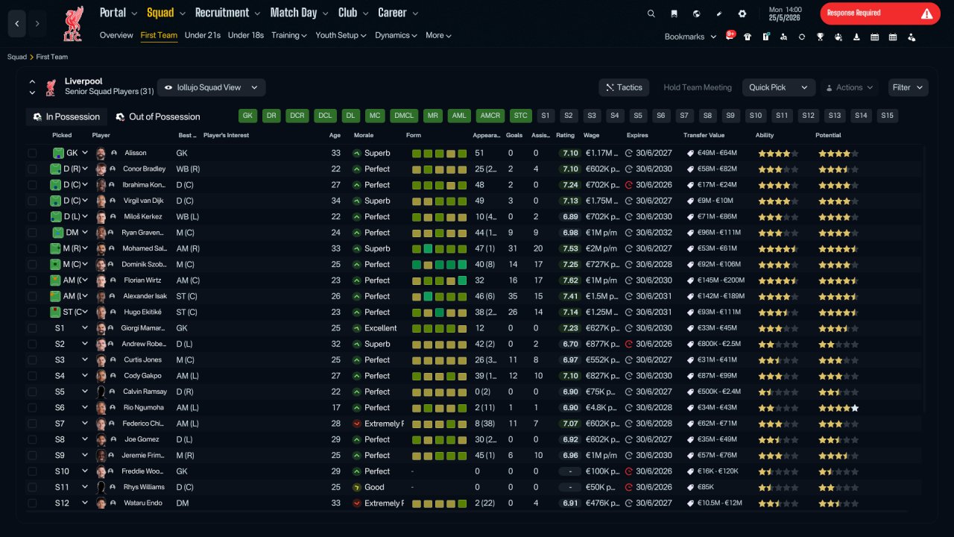Switch to the Out of Possession tab
The height and width of the screenshot is (537, 954).
tap(158, 116)
